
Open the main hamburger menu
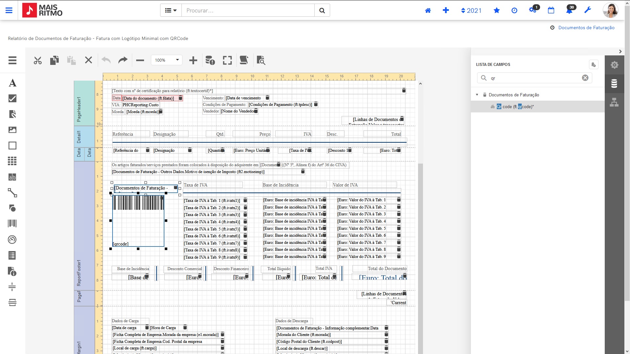[9, 10]
